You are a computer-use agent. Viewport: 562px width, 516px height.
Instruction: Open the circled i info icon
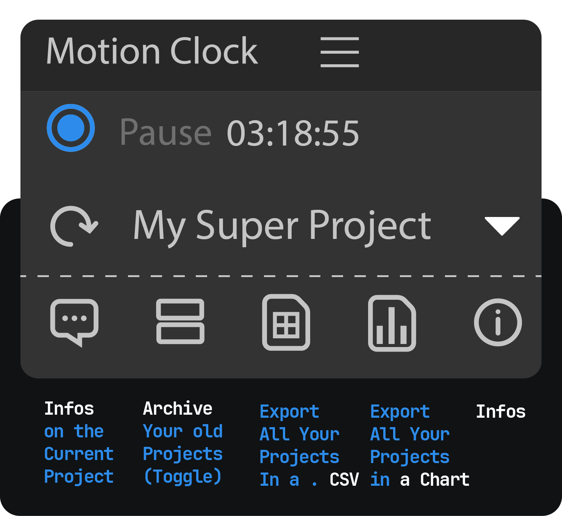click(x=498, y=322)
